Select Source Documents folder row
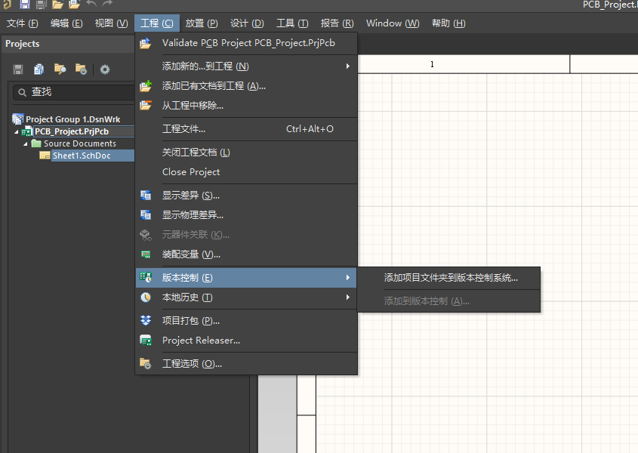Image resolution: width=638 pixels, height=453 pixels. 80,143
